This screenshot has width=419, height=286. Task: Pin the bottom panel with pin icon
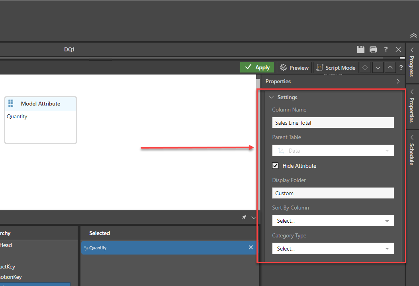pyautogui.click(x=244, y=217)
